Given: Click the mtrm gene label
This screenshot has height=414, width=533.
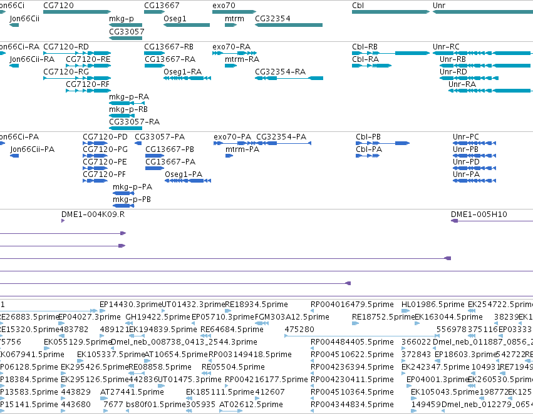Looking at the screenshot, I should (x=234, y=19).
